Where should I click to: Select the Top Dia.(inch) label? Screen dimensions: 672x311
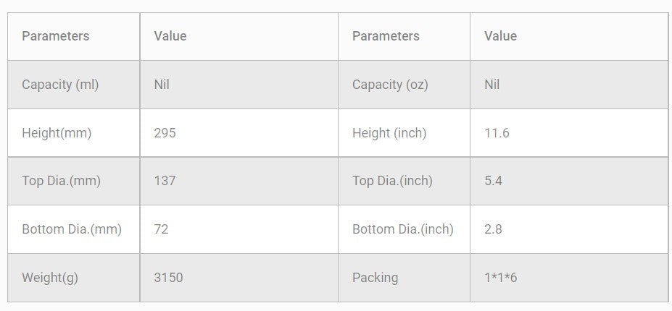[x=392, y=181]
